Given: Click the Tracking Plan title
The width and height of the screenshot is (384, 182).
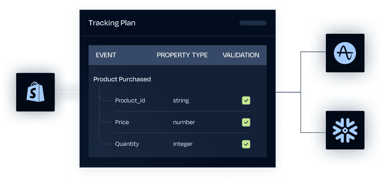Looking at the screenshot, I should pyautogui.click(x=112, y=23).
